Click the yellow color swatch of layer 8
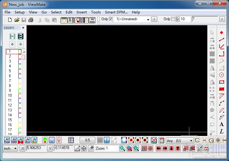Screen dimensions: 229x161 (x=20, y=86)
